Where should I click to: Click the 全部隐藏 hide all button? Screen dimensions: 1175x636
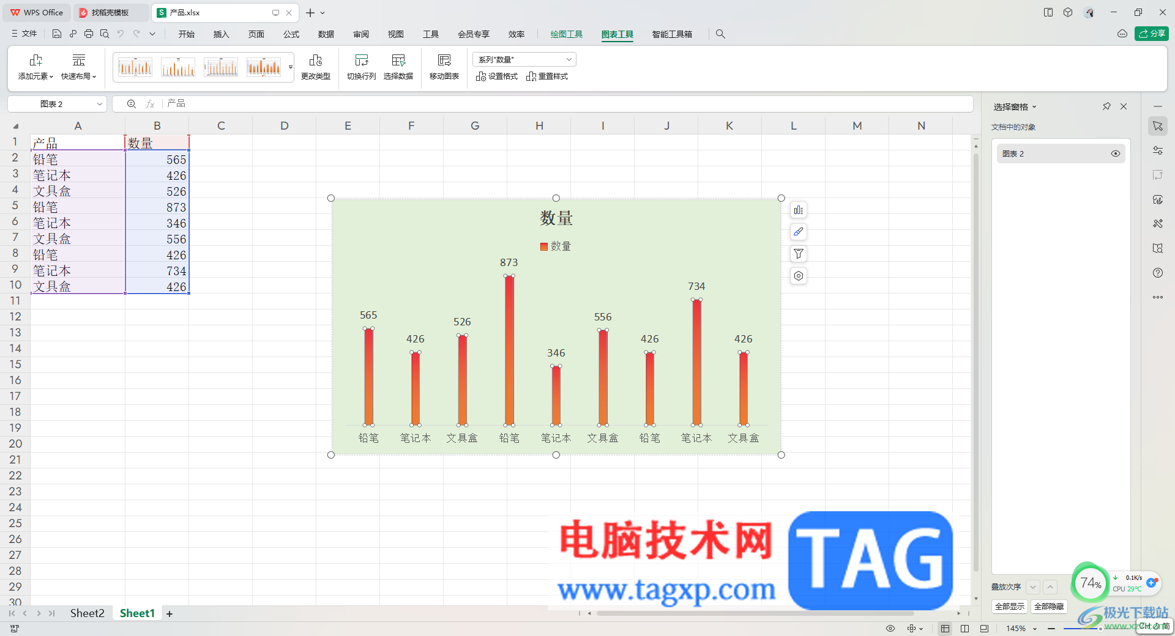coord(1049,607)
